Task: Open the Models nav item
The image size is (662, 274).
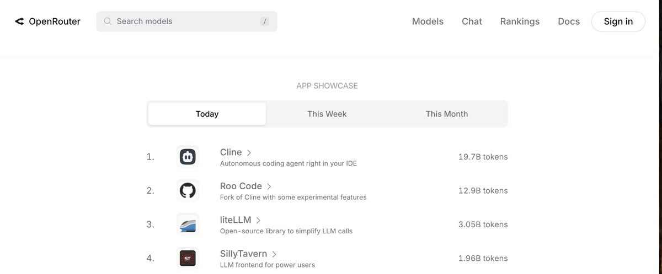Action: (428, 21)
